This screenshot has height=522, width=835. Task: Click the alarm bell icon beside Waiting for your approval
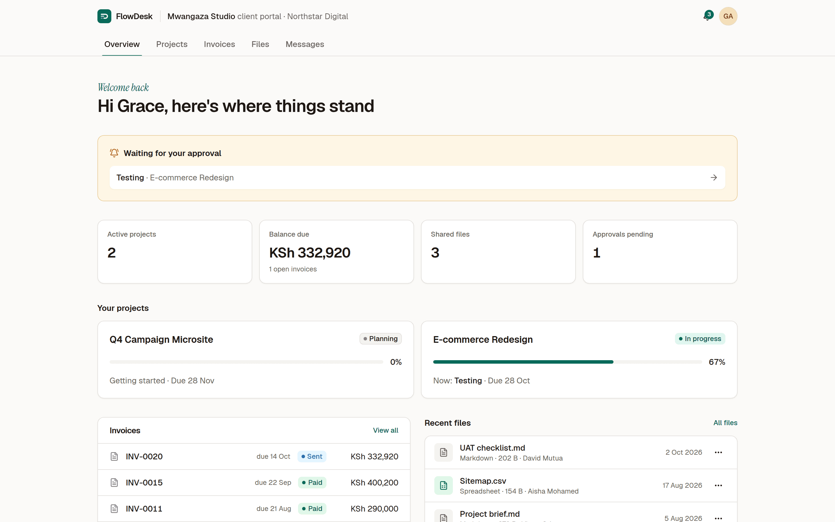[x=114, y=153]
